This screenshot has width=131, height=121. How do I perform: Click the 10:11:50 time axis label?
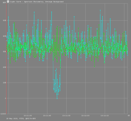66,116
